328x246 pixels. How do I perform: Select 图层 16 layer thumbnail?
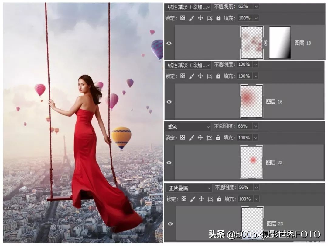point(251,101)
